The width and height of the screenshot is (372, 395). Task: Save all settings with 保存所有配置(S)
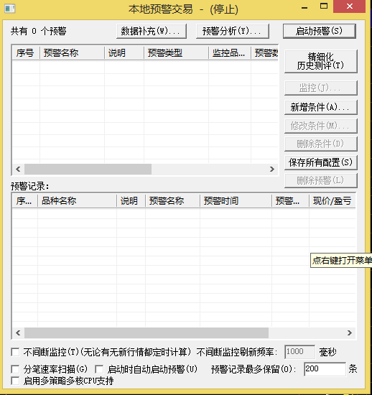tap(321, 162)
